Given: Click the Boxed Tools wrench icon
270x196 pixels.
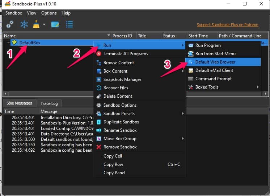Looking at the screenshot, I should point(191,87).
